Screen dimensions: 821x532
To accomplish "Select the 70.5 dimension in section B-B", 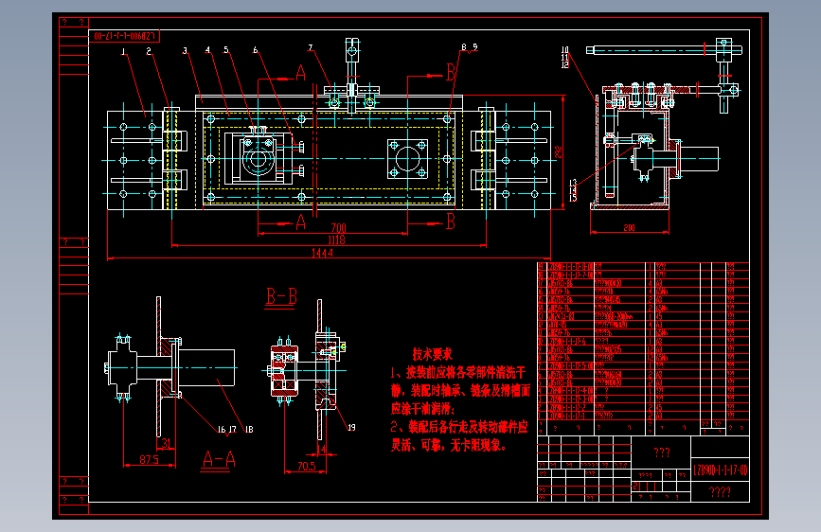I will tap(306, 466).
